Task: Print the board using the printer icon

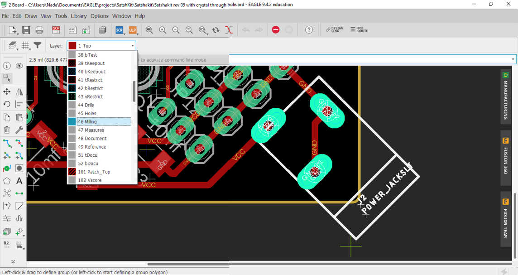Action: 39,30
